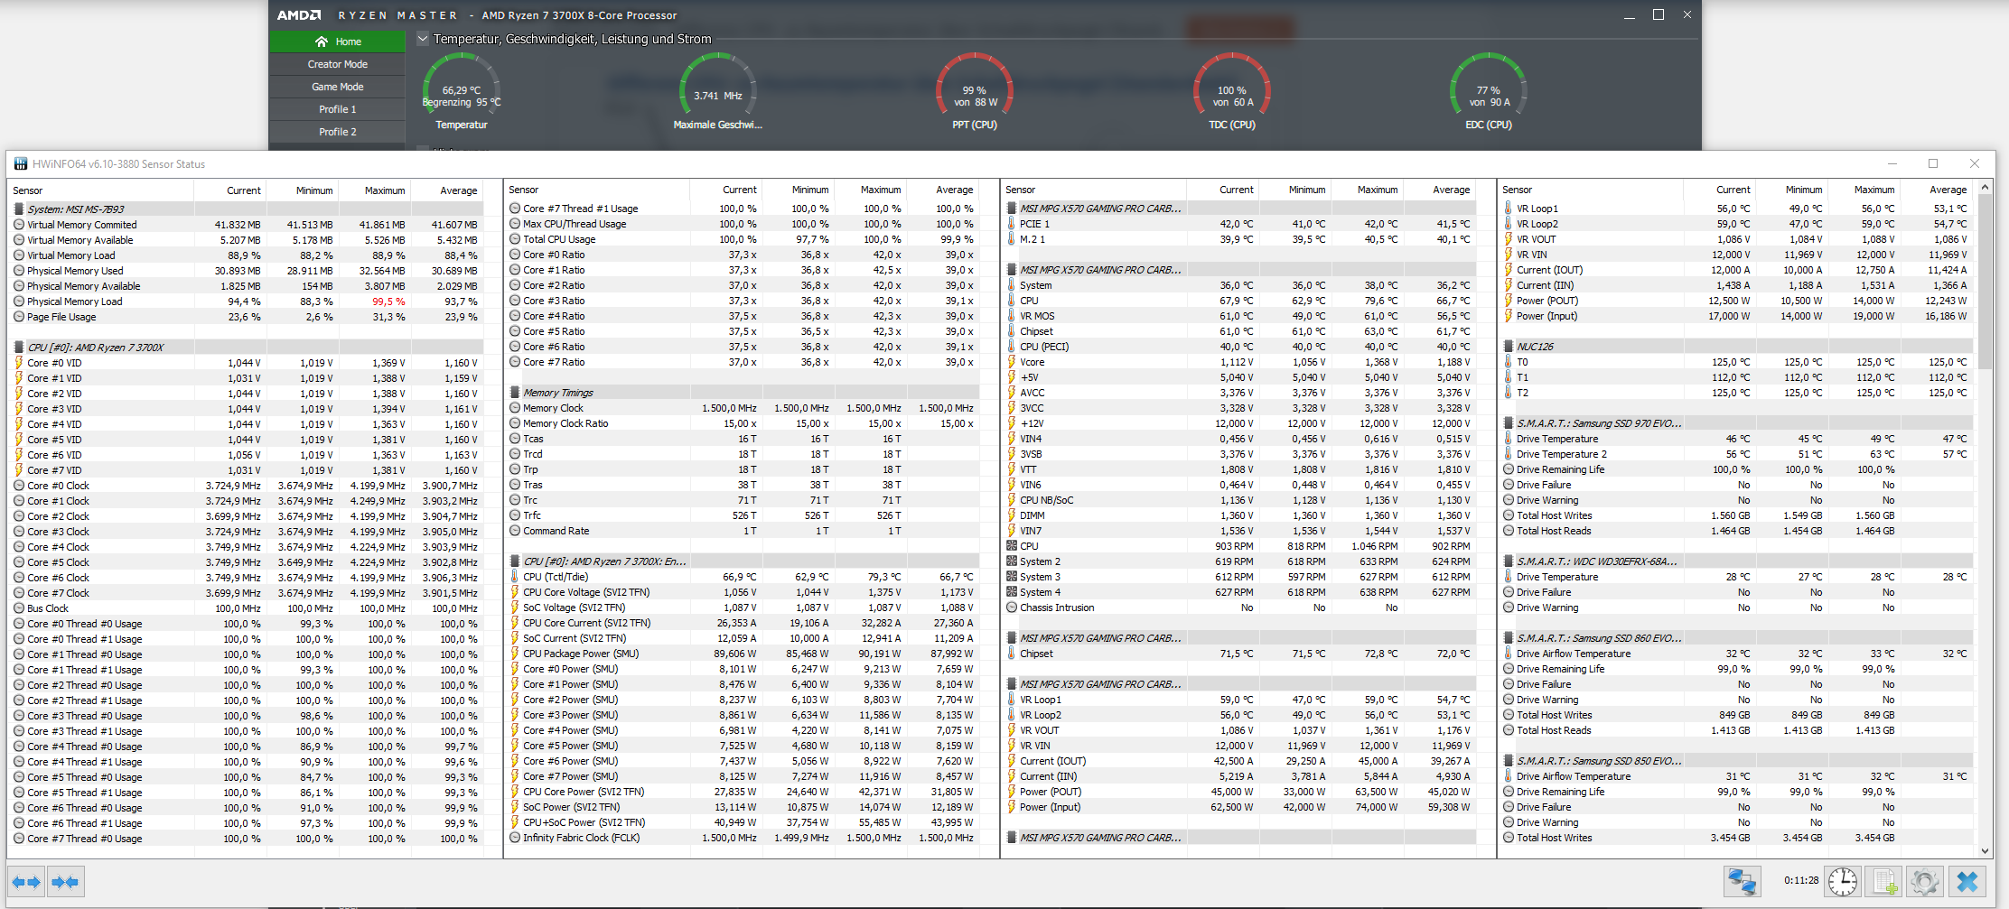
Task: Click the scroll up arrow of HWiNFO scrollbar
Action: pyautogui.click(x=1985, y=188)
